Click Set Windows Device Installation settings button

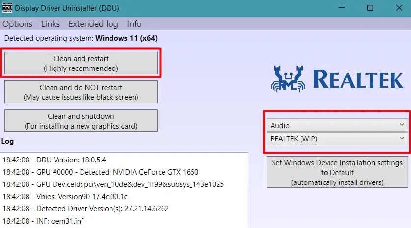click(x=337, y=172)
